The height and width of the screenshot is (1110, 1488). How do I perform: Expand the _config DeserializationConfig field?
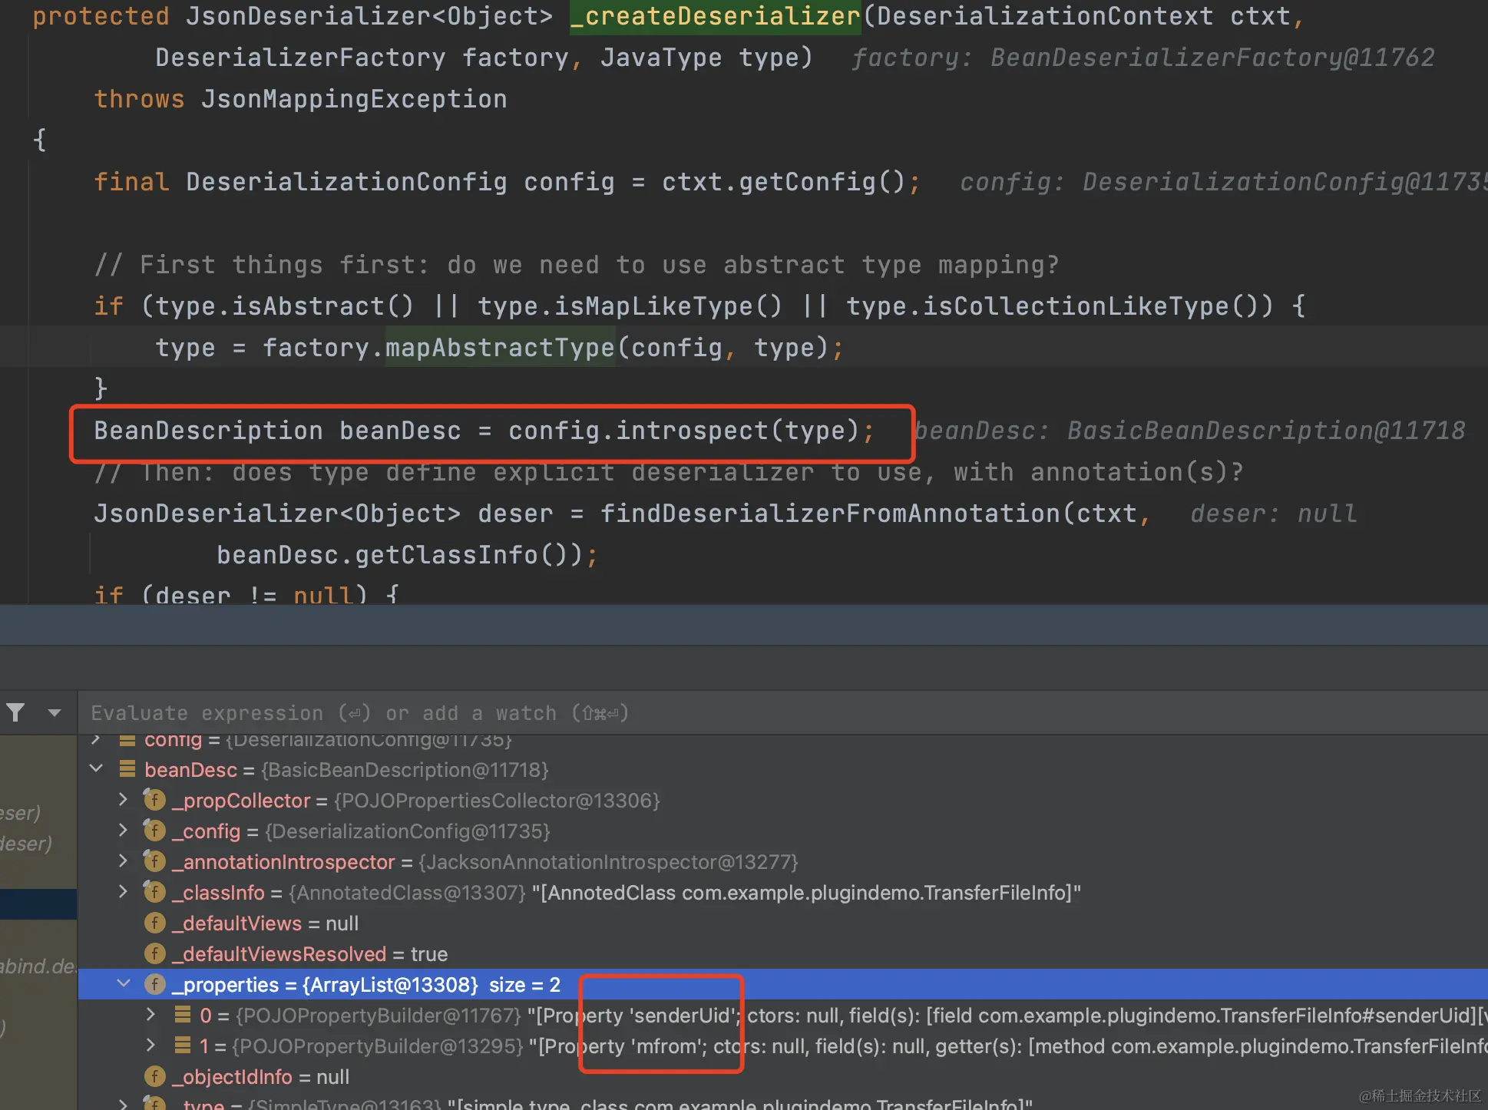pyautogui.click(x=124, y=831)
